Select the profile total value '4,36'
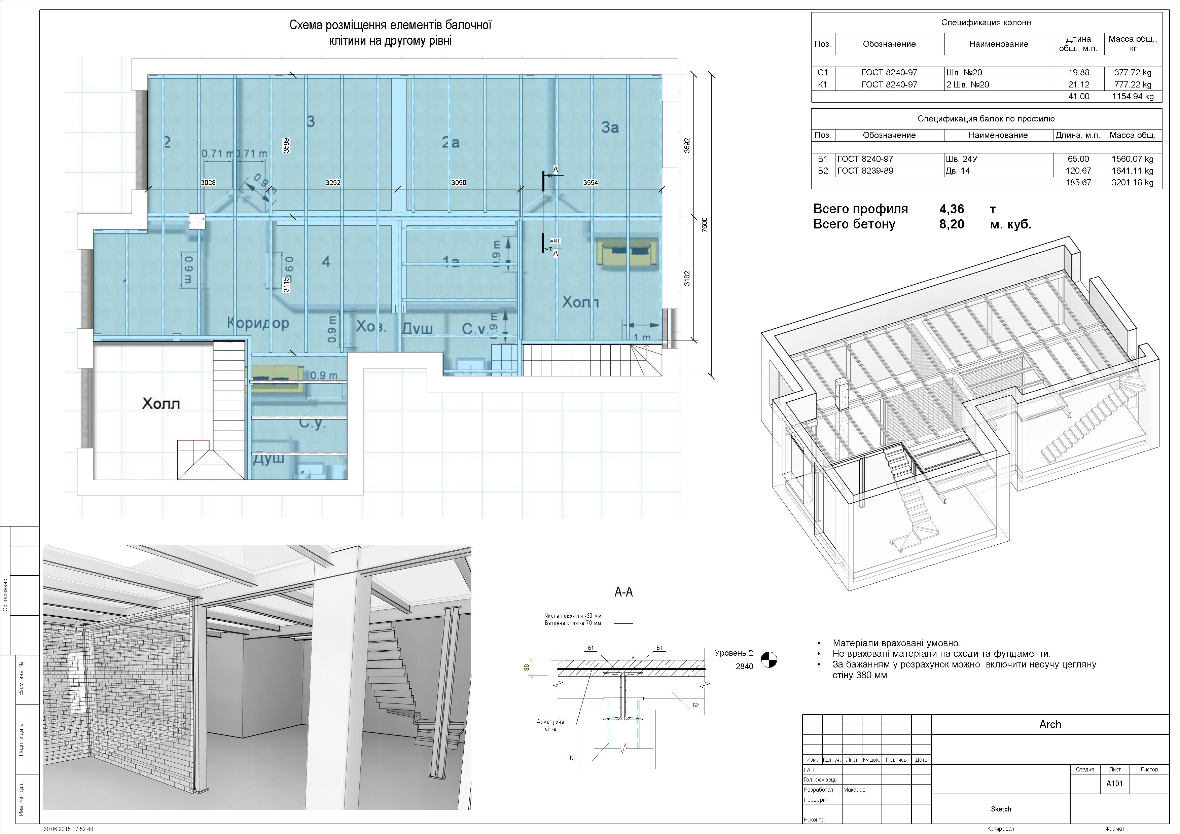The width and height of the screenshot is (1180, 834). (952, 209)
